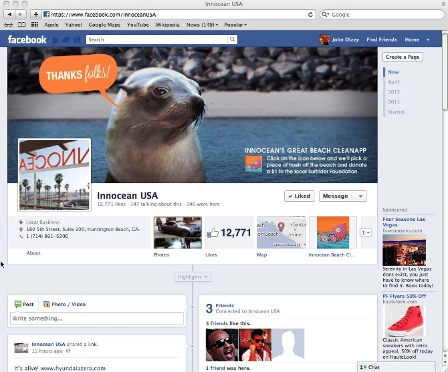Viewport: 448px width, 372px height.
Task: Open the Facebook messages icon
Action: [x=66, y=40]
